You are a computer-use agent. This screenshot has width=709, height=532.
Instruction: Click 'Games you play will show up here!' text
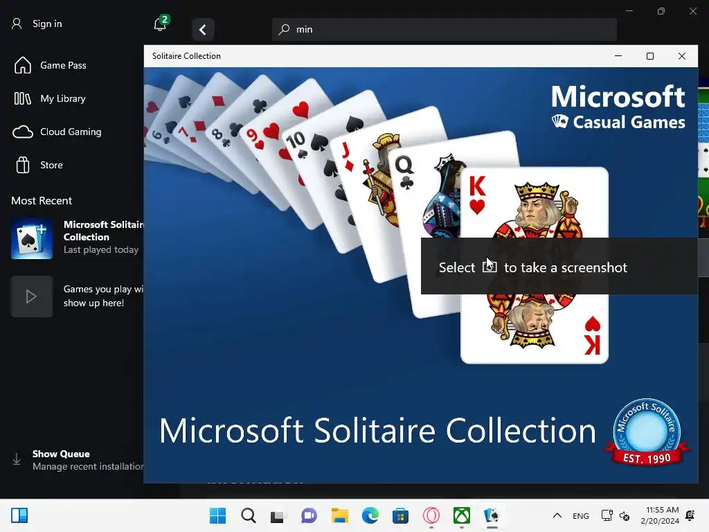pyautogui.click(x=104, y=296)
